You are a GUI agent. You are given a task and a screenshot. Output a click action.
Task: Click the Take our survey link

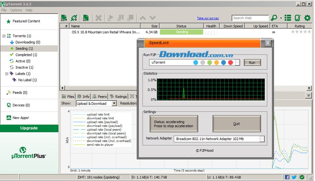(208, 18)
